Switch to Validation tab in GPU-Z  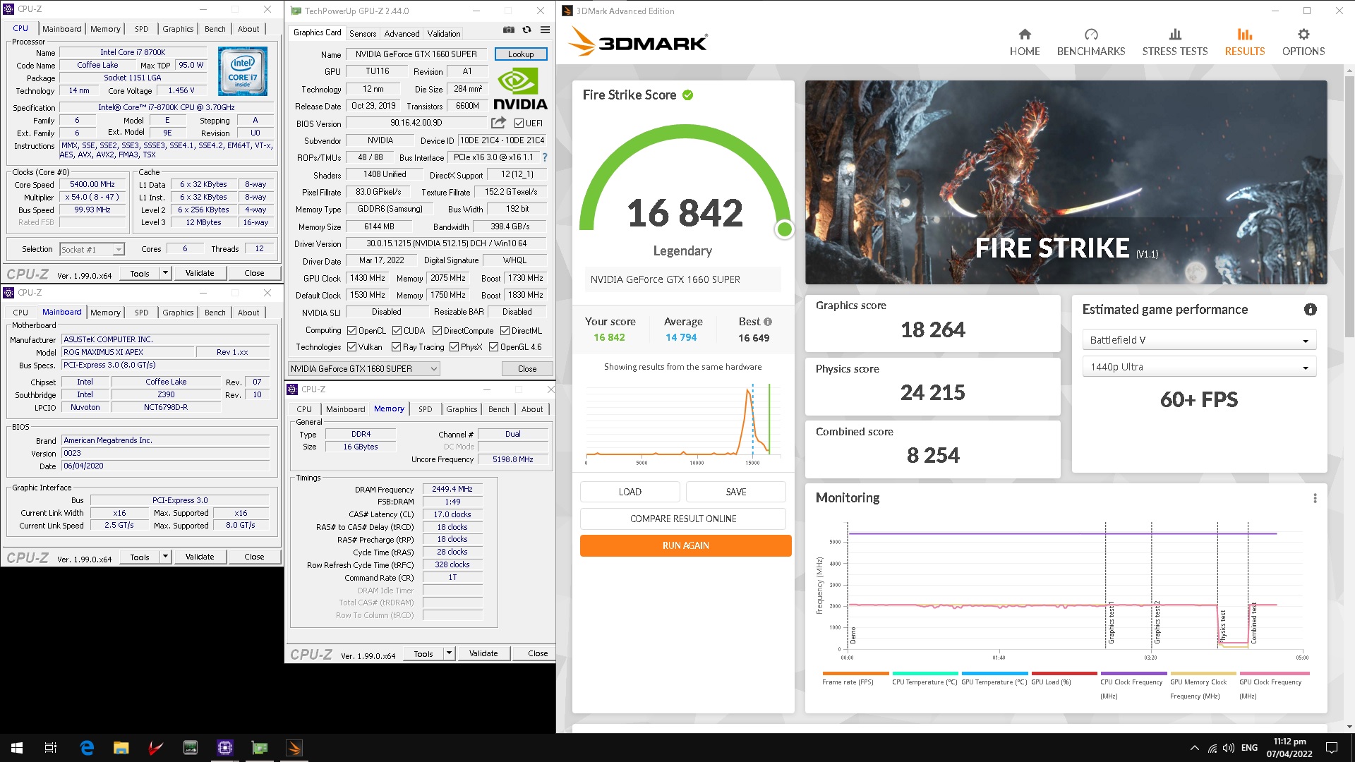tap(444, 34)
